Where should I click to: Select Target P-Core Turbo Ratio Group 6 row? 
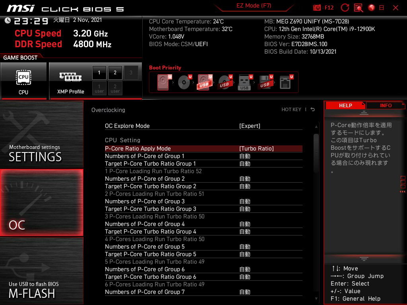coord(203,276)
